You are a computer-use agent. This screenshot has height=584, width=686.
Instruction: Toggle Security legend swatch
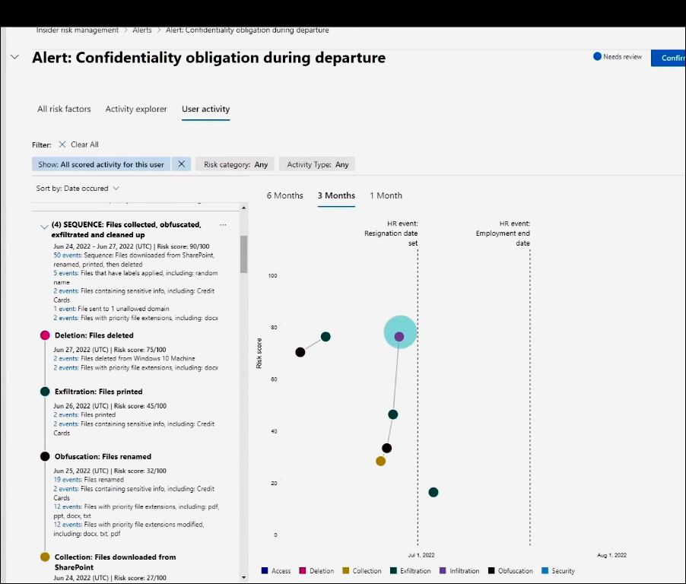click(545, 570)
